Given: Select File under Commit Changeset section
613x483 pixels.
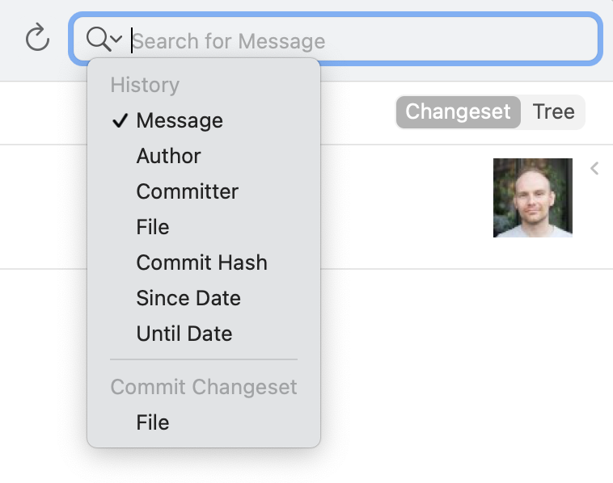Looking at the screenshot, I should [153, 422].
